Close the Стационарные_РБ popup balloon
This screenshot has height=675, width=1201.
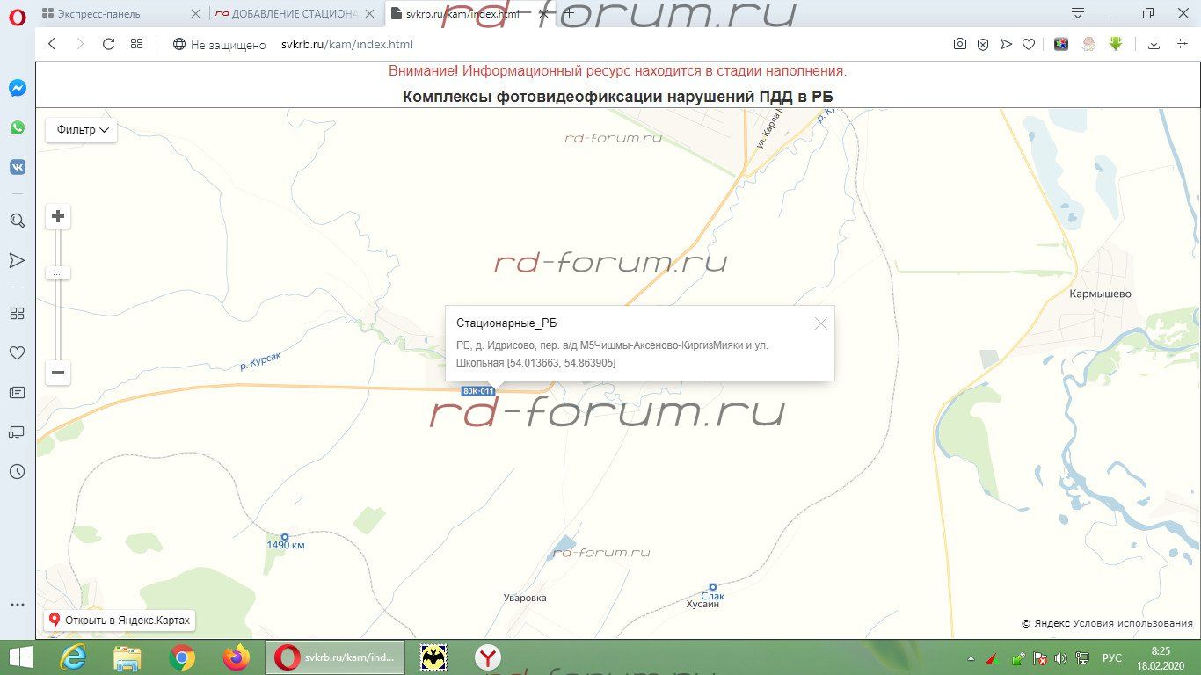tap(821, 323)
